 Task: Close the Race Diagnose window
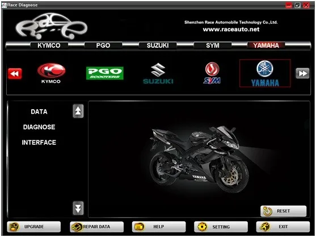[306, 5]
